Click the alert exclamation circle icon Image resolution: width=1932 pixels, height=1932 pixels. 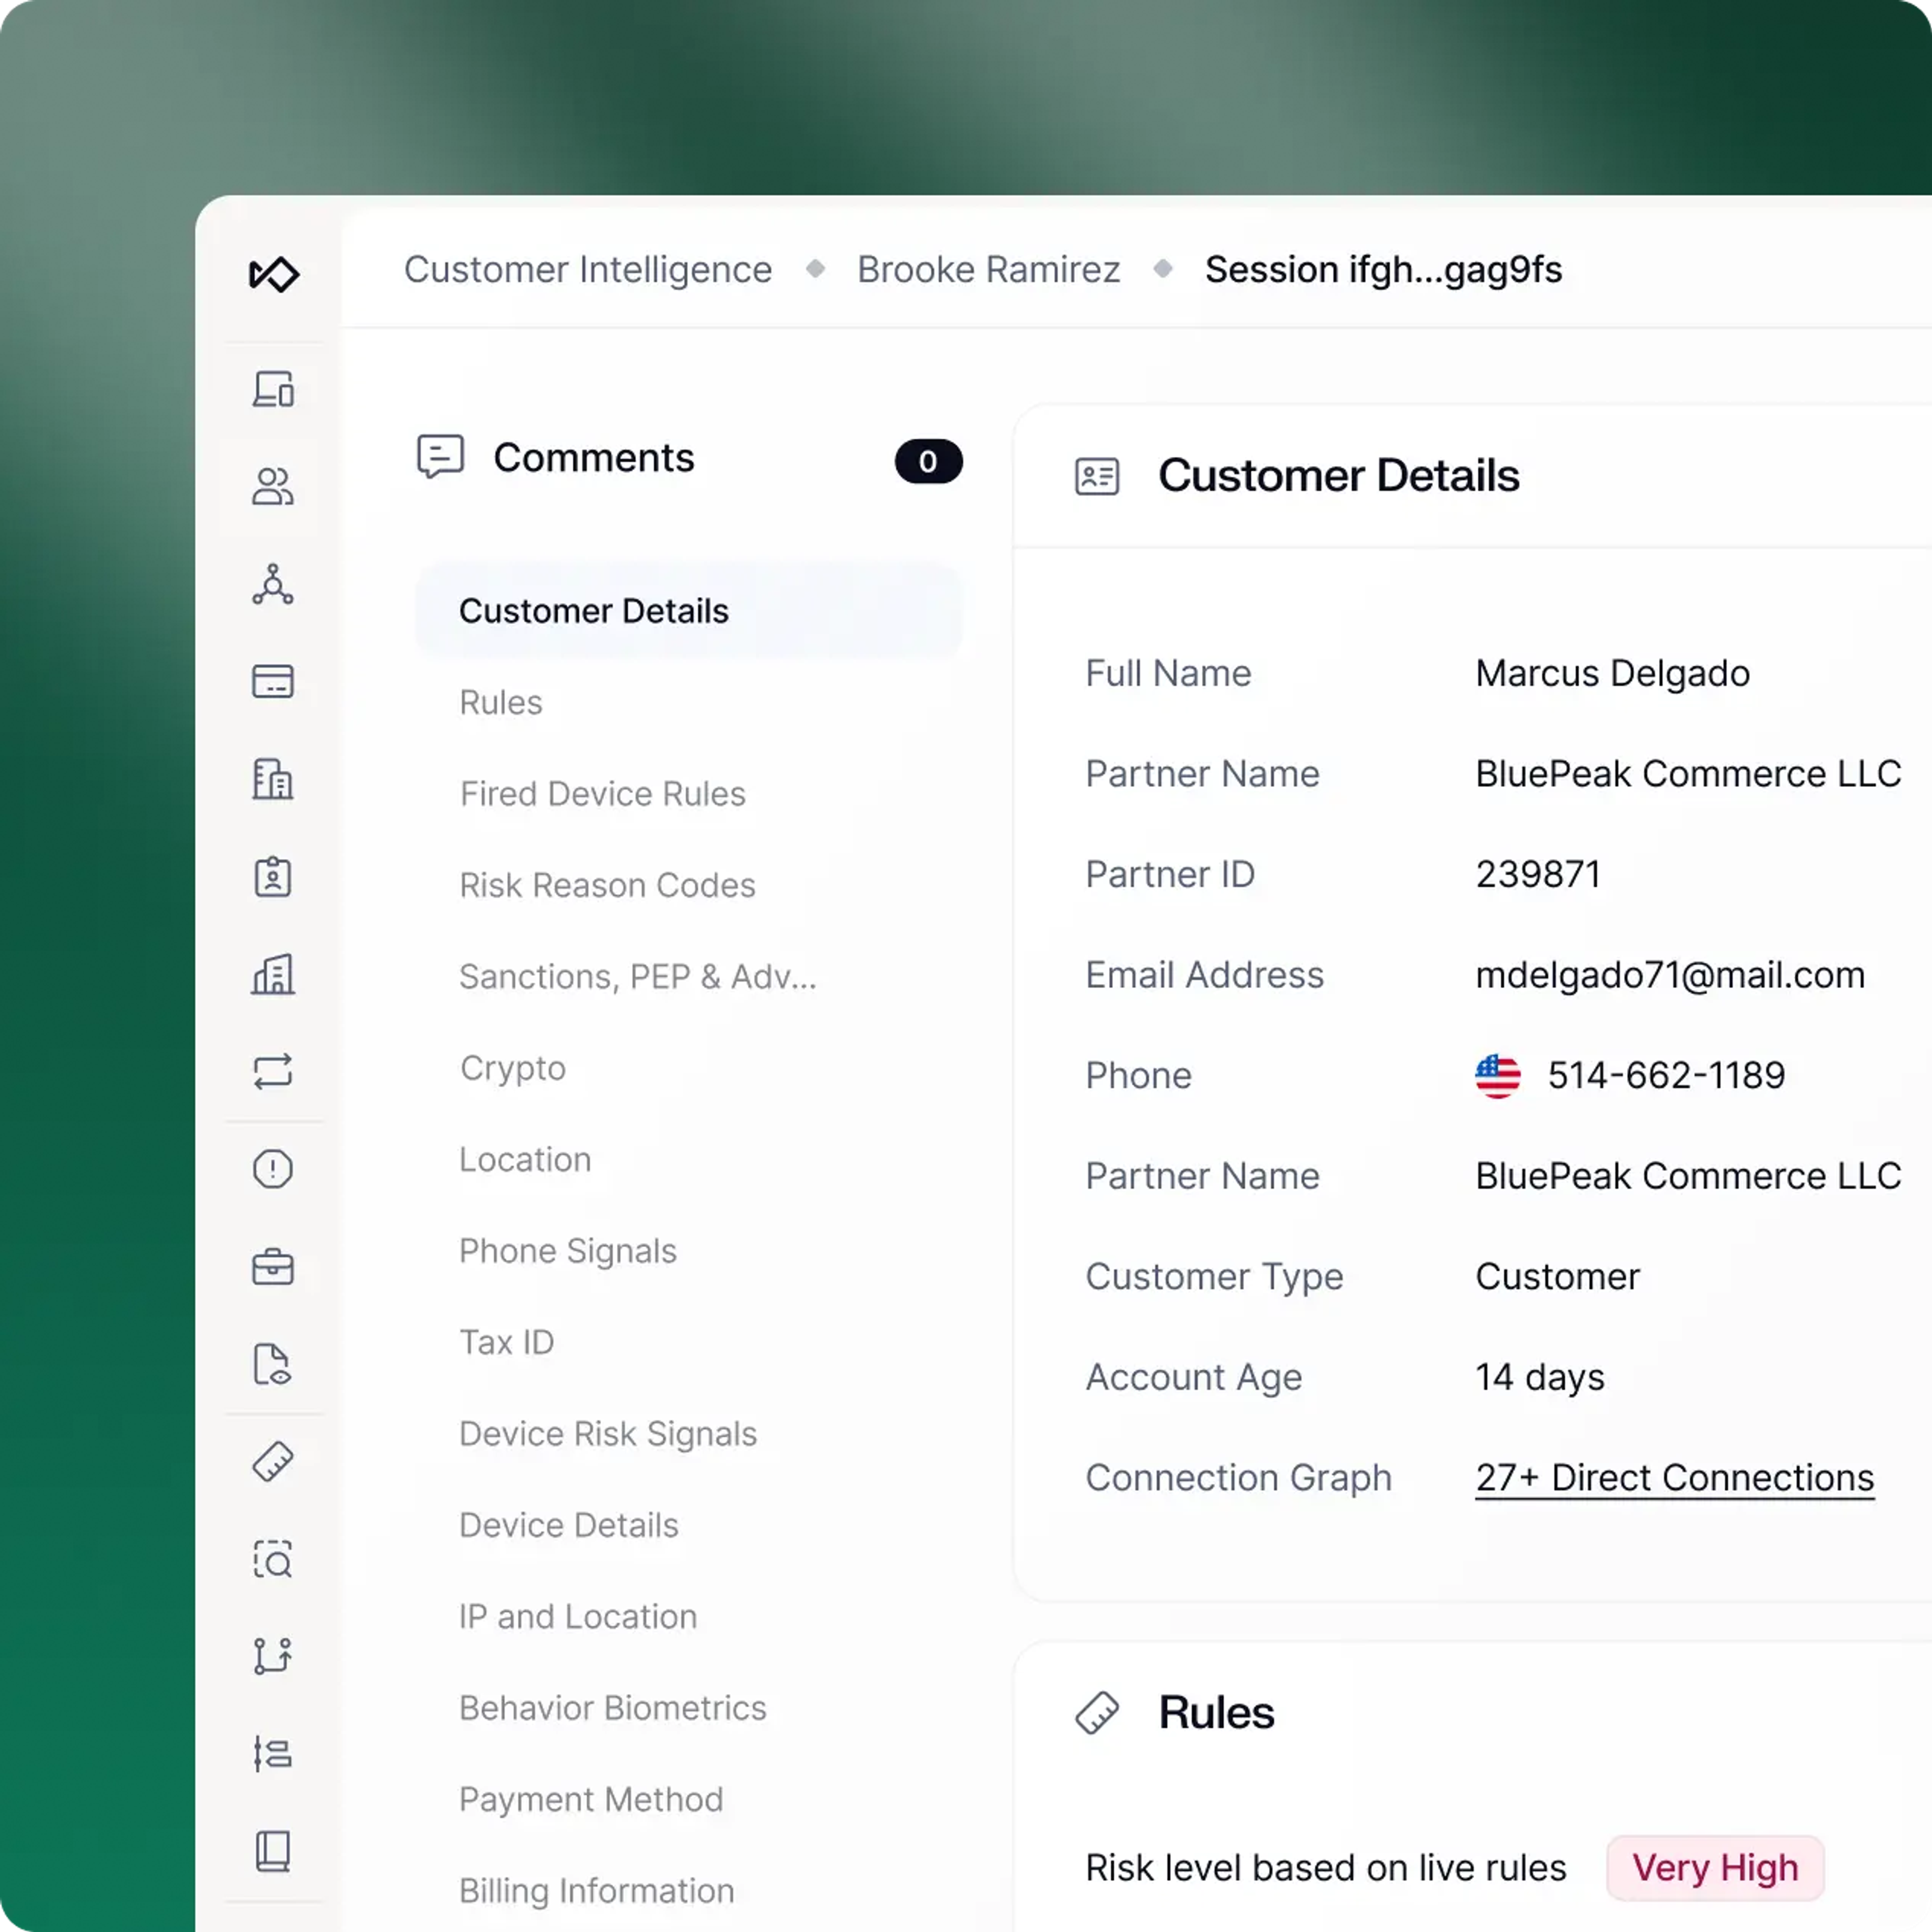272,1169
